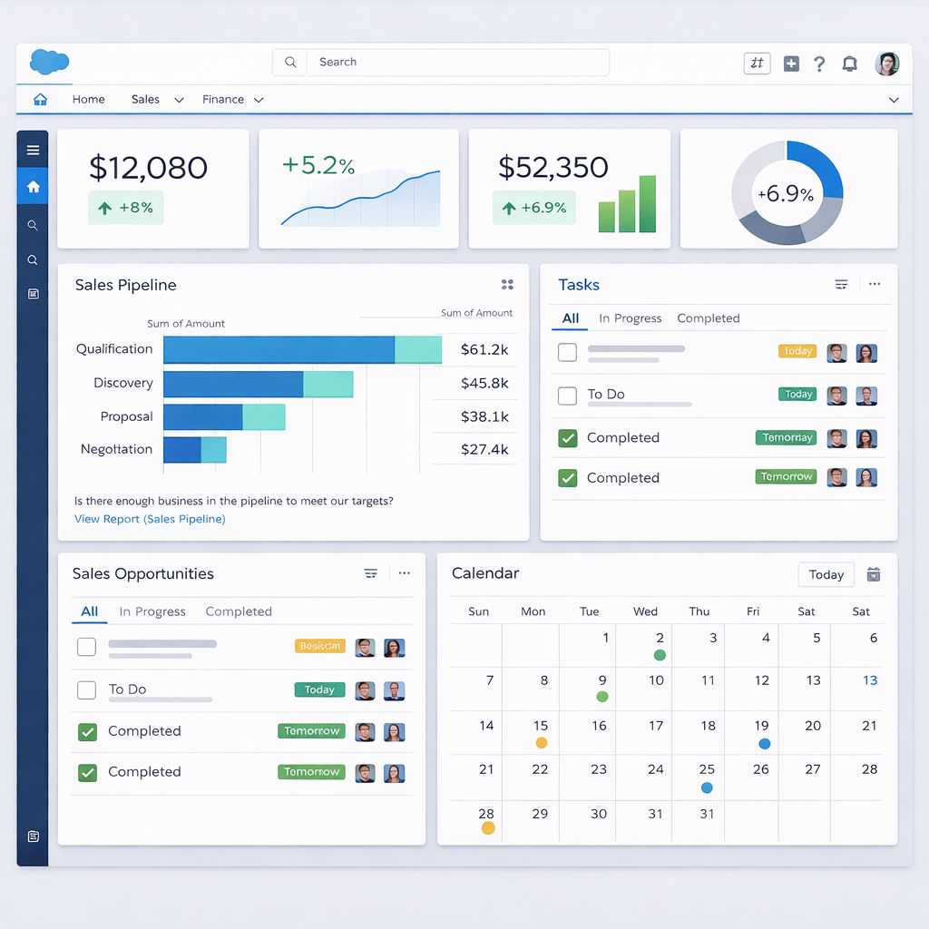929x929 pixels.
Task: Open the help question mark icon
Action: 819,64
